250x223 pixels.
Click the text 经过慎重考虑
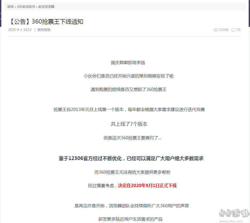click(101, 185)
